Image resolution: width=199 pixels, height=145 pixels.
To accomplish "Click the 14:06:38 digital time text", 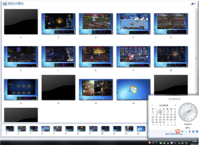I will tap(188, 124).
